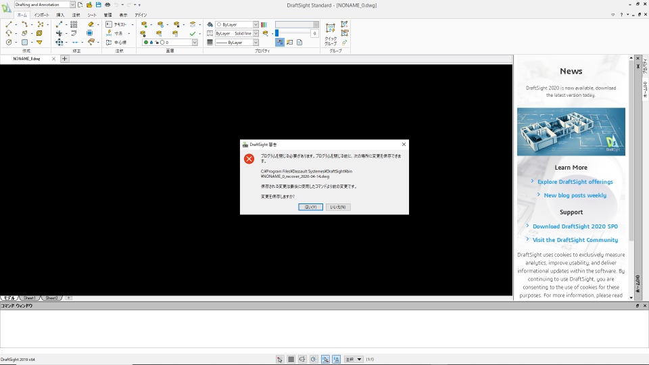
Task: Click the Centerline (中心線) tool
Action: tap(116, 42)
